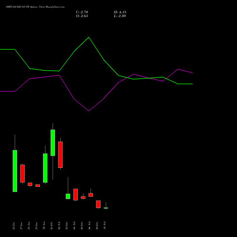Click the low value L: 2.30
The height and width of the screenshot is (237, 237).
[120, 16]
